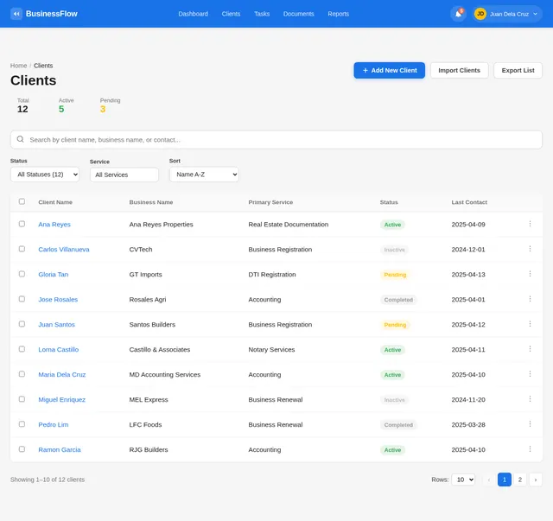Click the Import Clients button
The image size is (553, 521).
click(x=459, y=71)
